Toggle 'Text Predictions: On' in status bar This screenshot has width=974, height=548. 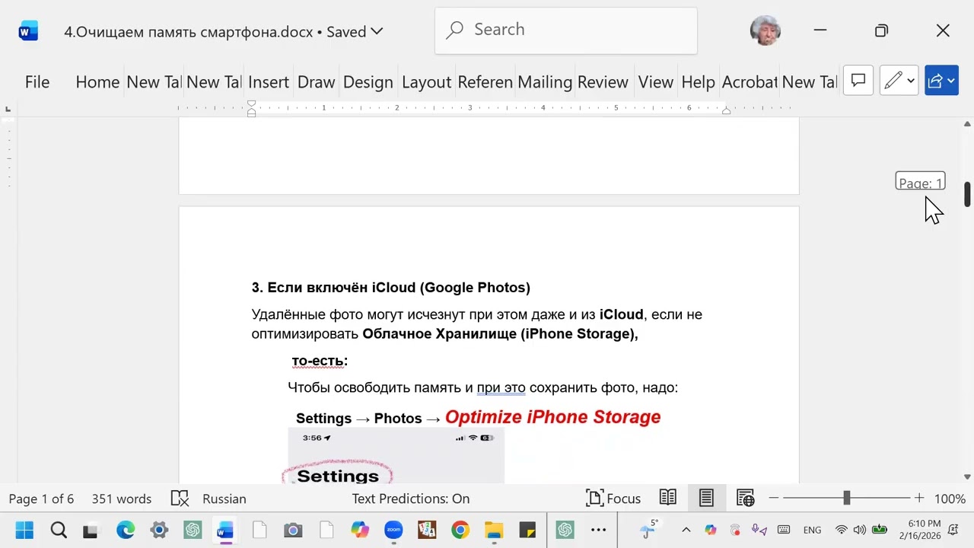coord(411,499)
